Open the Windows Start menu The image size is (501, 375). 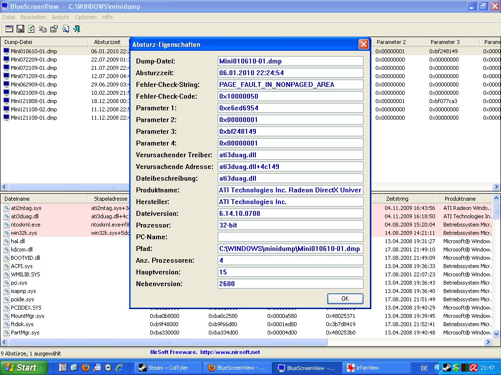coord(23,368)
